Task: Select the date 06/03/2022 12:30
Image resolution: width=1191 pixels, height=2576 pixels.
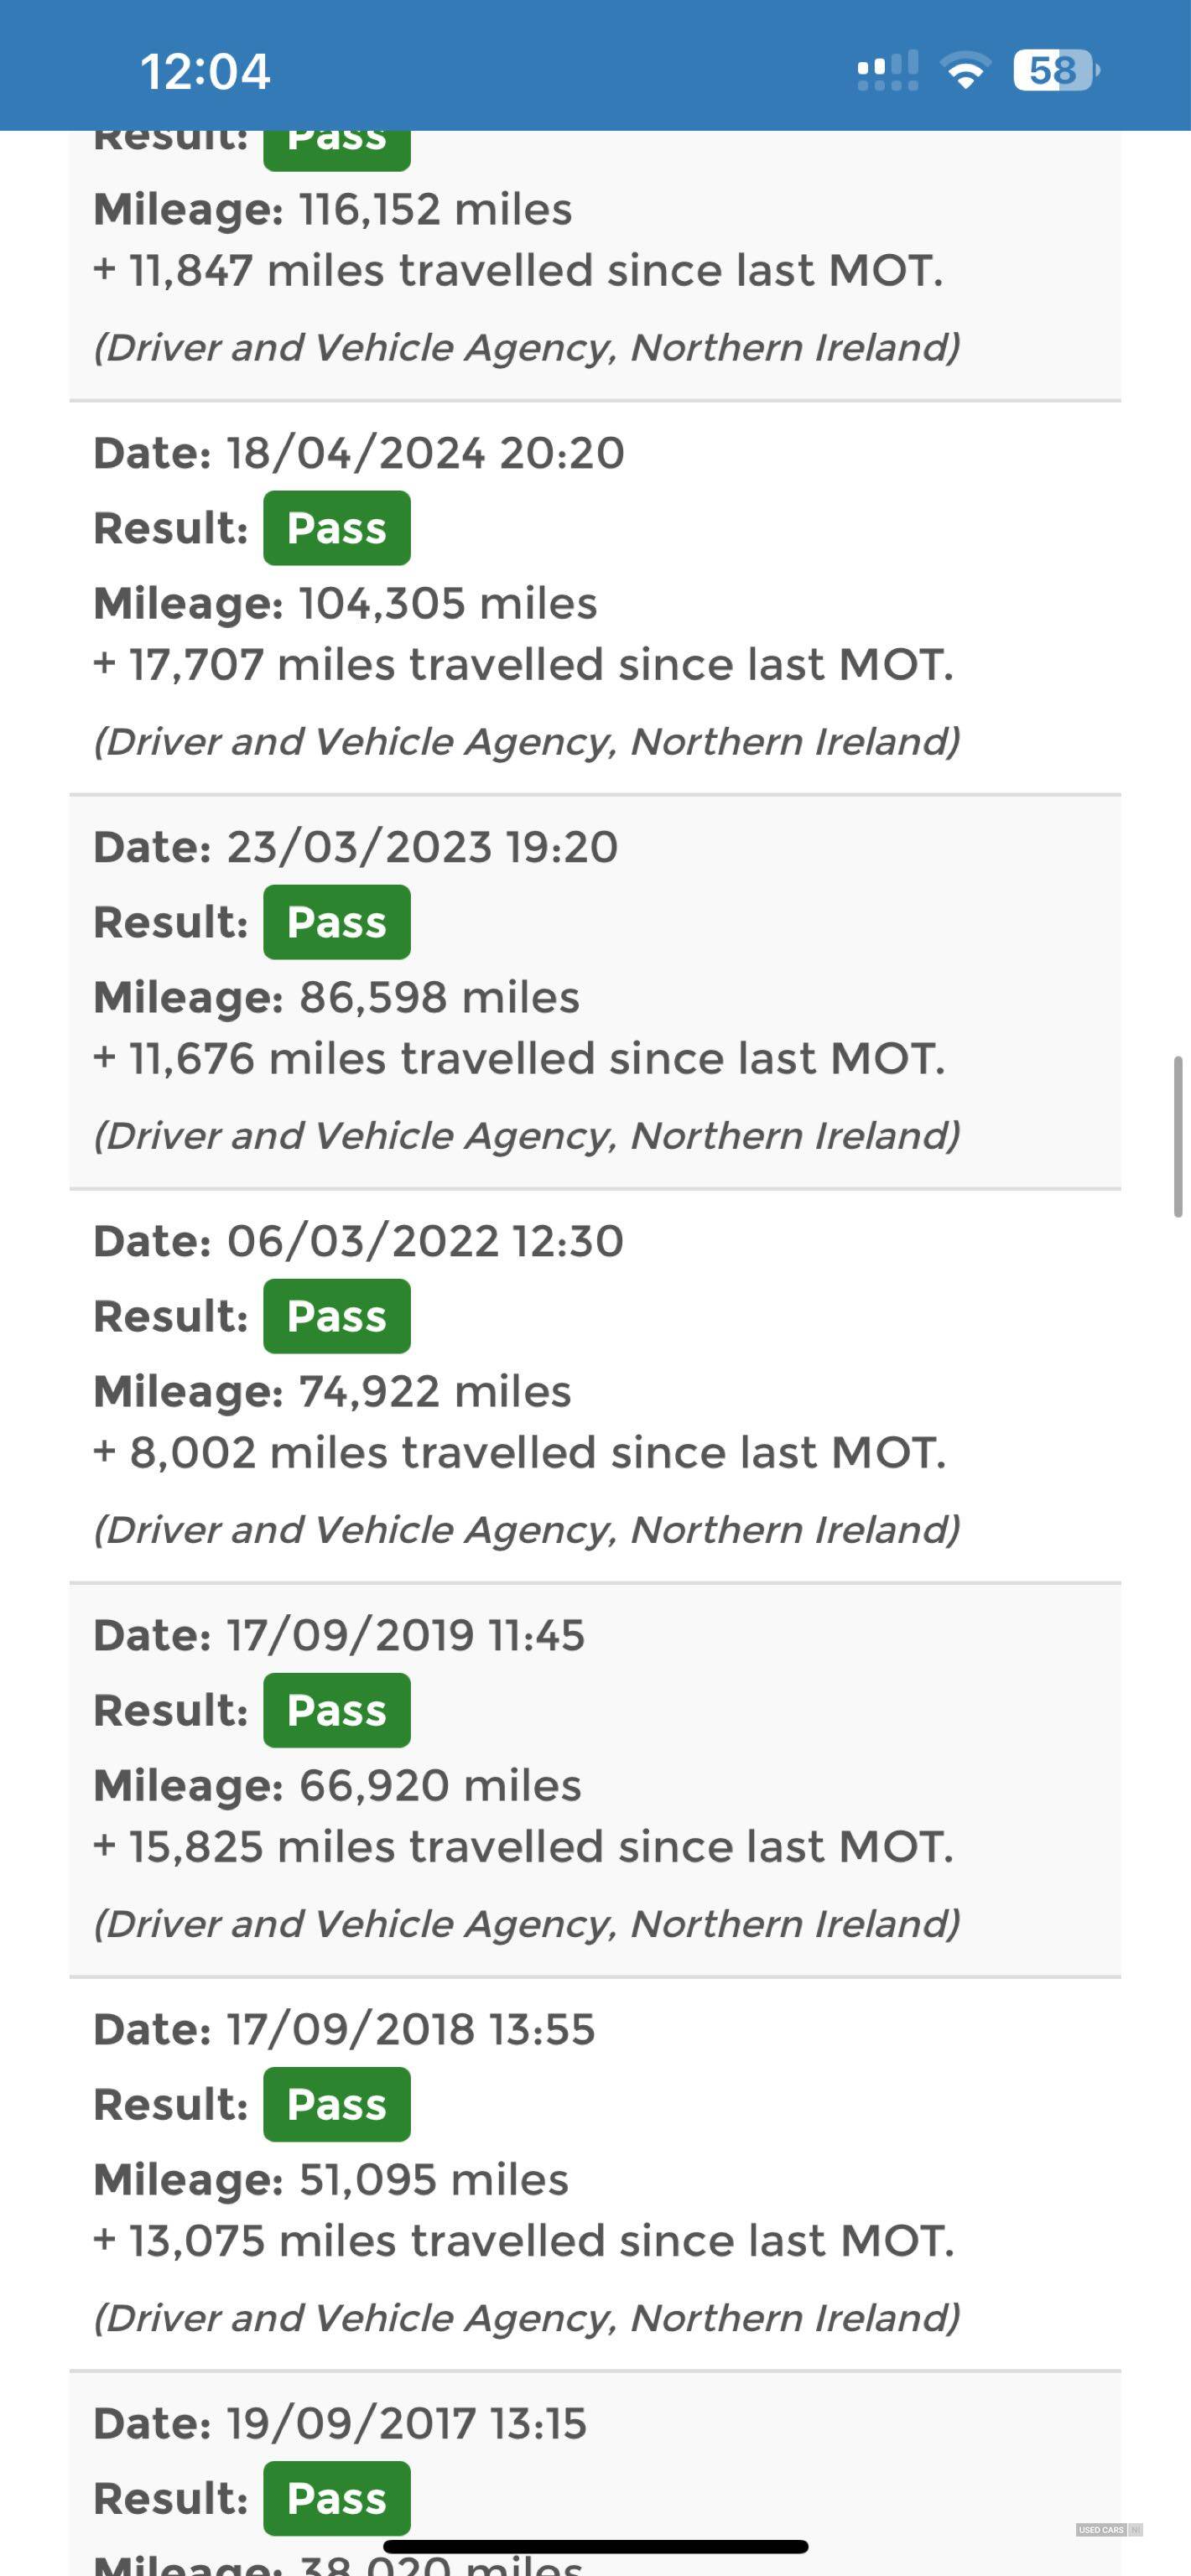Action: [425, 1241]
